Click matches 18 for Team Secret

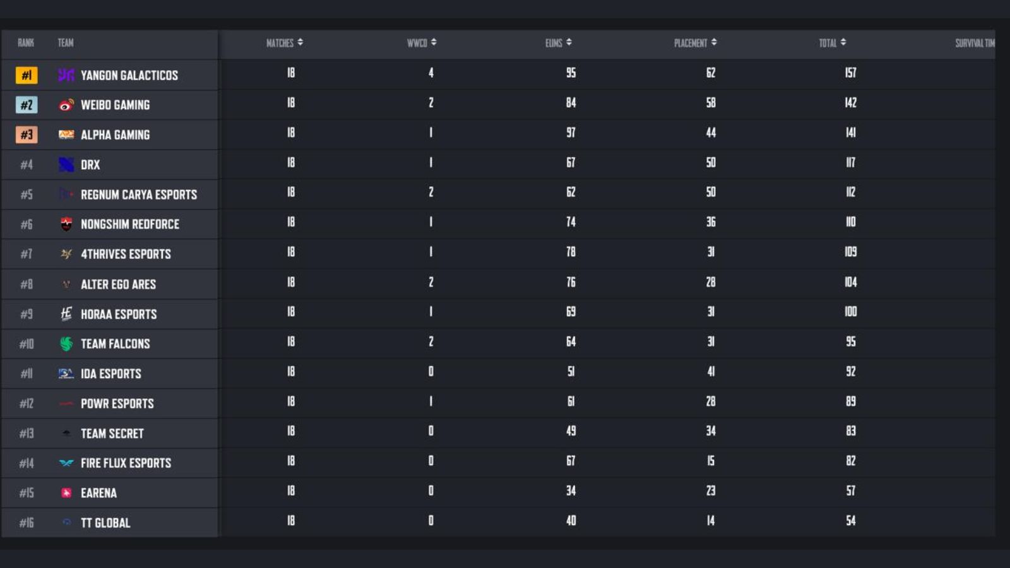pyautogui.click(x=291, y=431)
